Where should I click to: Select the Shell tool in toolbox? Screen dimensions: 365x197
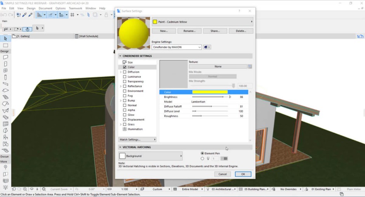pos(5,110)
